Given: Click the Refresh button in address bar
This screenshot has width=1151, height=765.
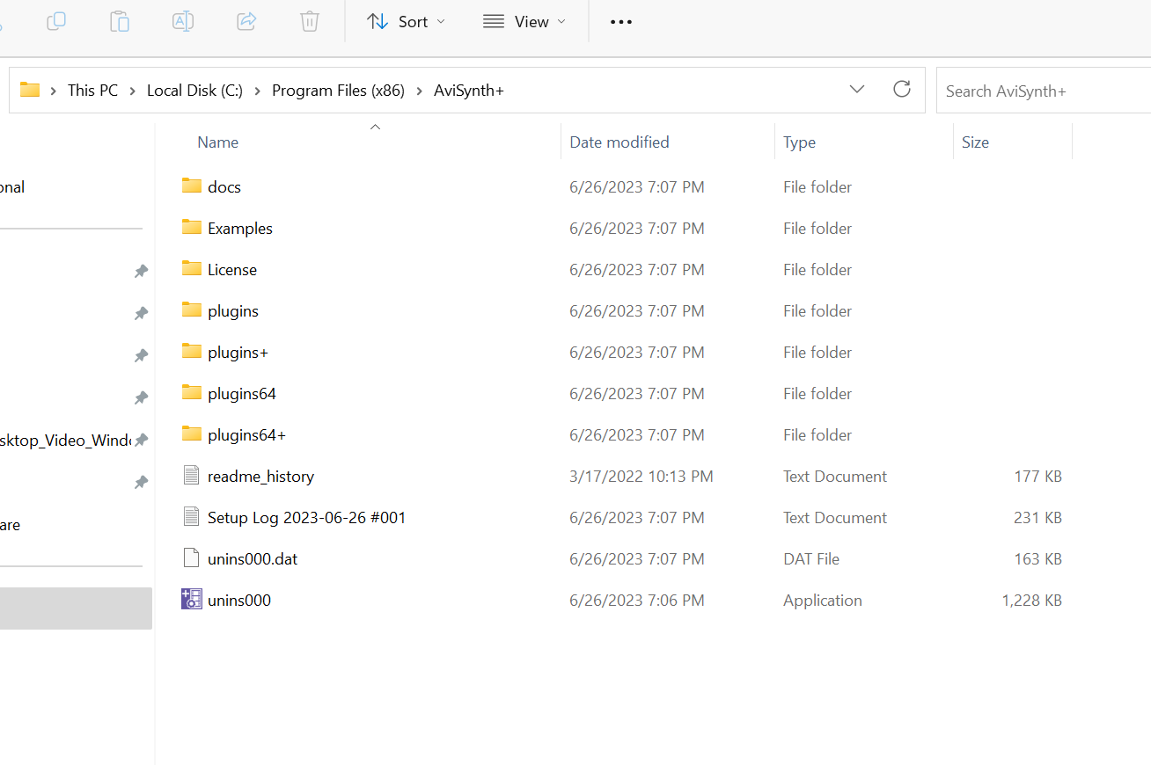Looking at the screenshot, I should [x=902, y=89].
